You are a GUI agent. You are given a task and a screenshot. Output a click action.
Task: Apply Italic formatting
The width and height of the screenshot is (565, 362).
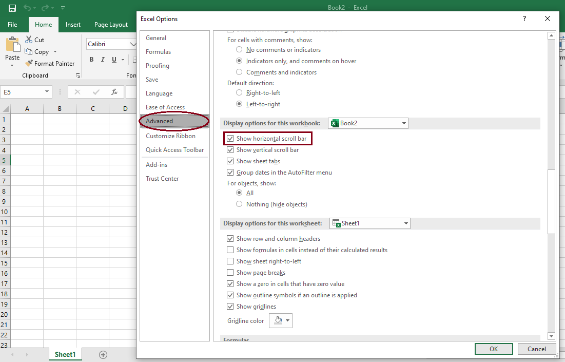pyautogui.click(x=102, y=60)
